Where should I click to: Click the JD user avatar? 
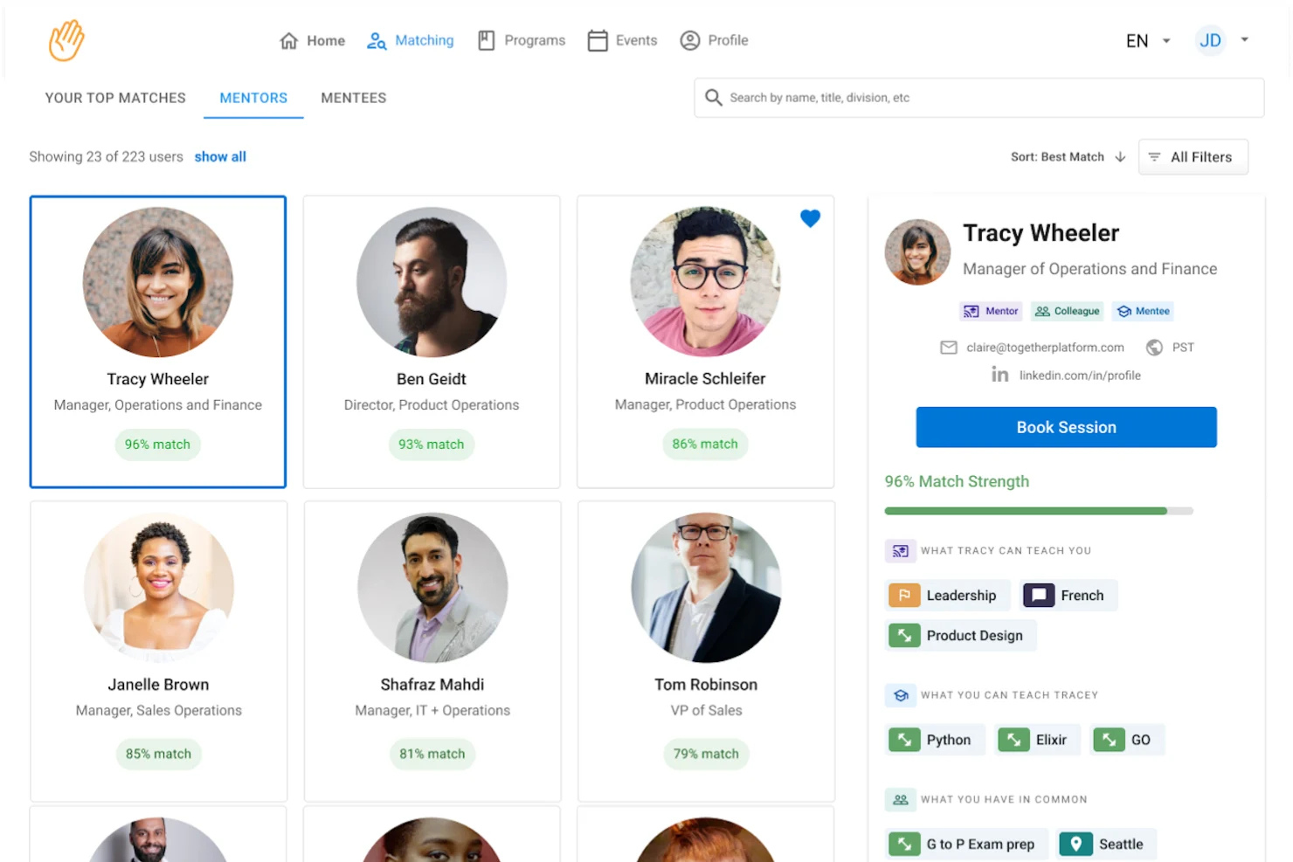1210,40
